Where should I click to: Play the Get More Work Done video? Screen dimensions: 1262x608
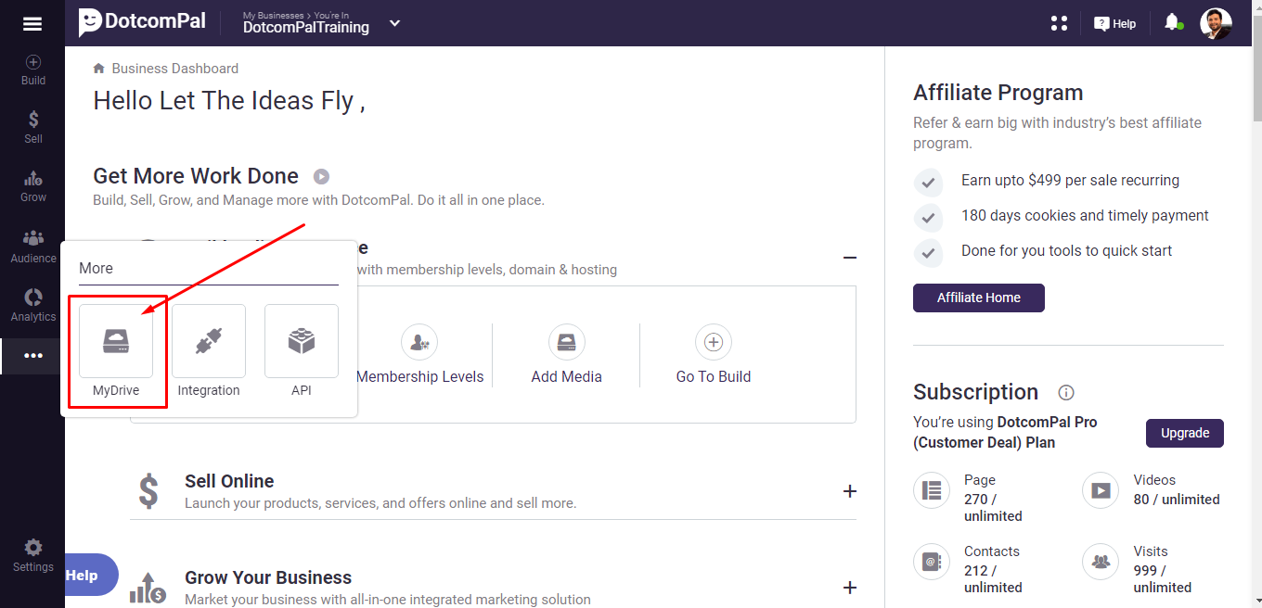coord(321,176)
